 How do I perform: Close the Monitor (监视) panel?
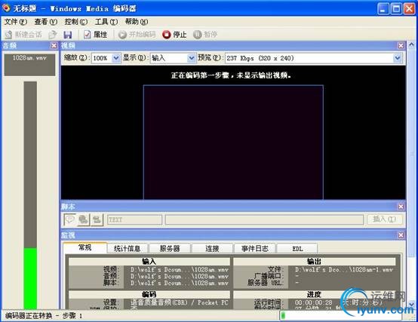tap(401, 235)
